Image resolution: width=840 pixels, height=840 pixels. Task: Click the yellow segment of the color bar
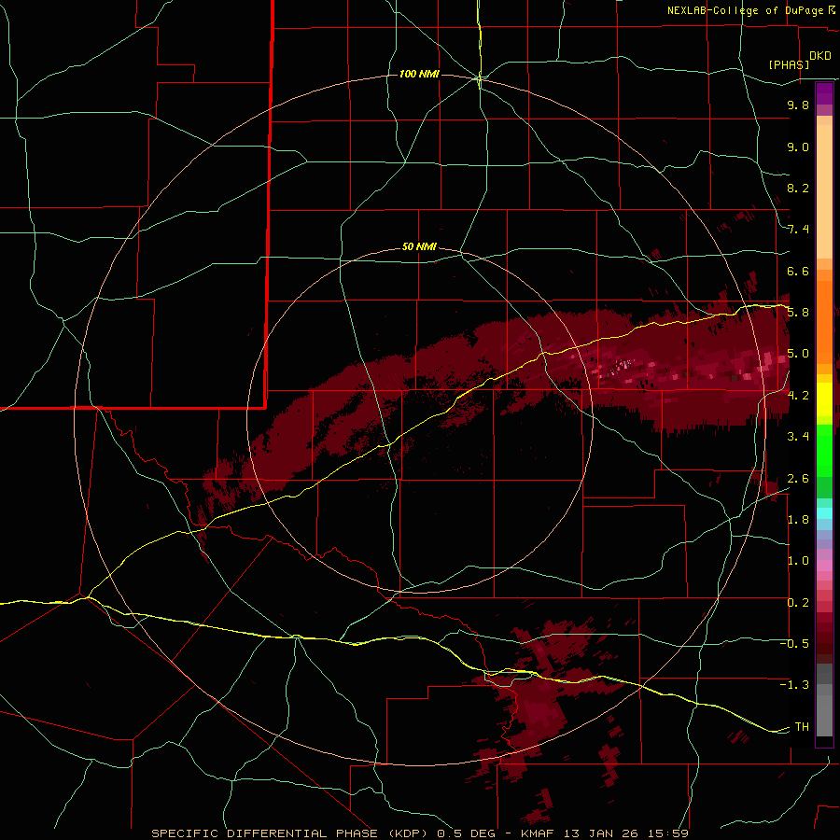tap(824, 399)
